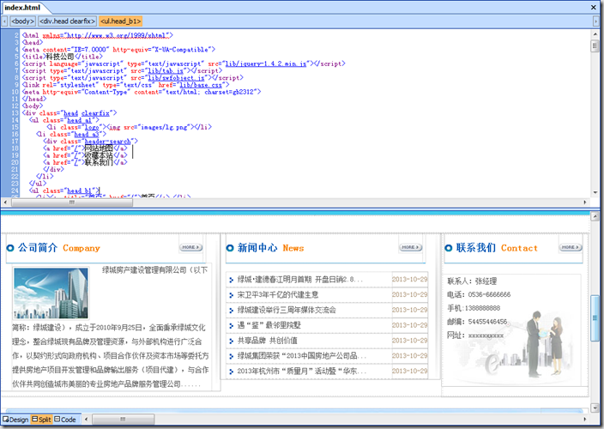This screenshot has height=429, width=604.
Task: Switch to Code view
Action: tap(65, 420)
